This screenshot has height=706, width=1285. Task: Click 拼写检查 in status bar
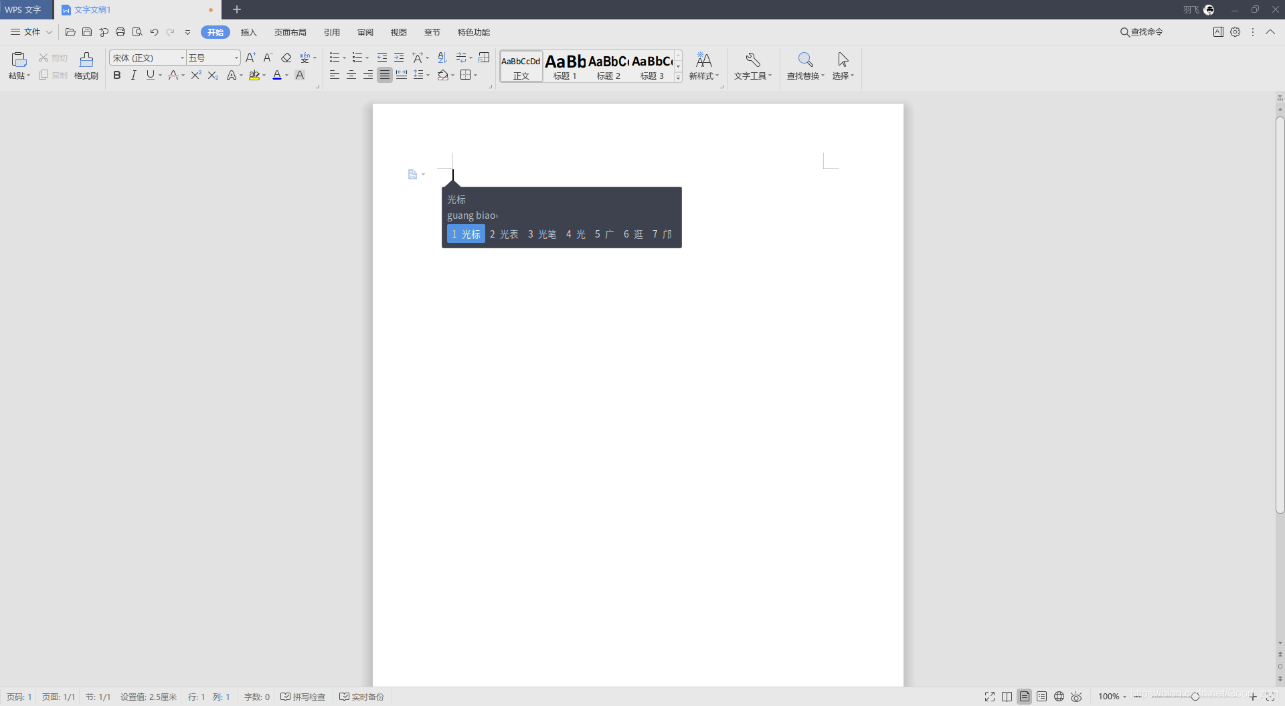(303, 697)
